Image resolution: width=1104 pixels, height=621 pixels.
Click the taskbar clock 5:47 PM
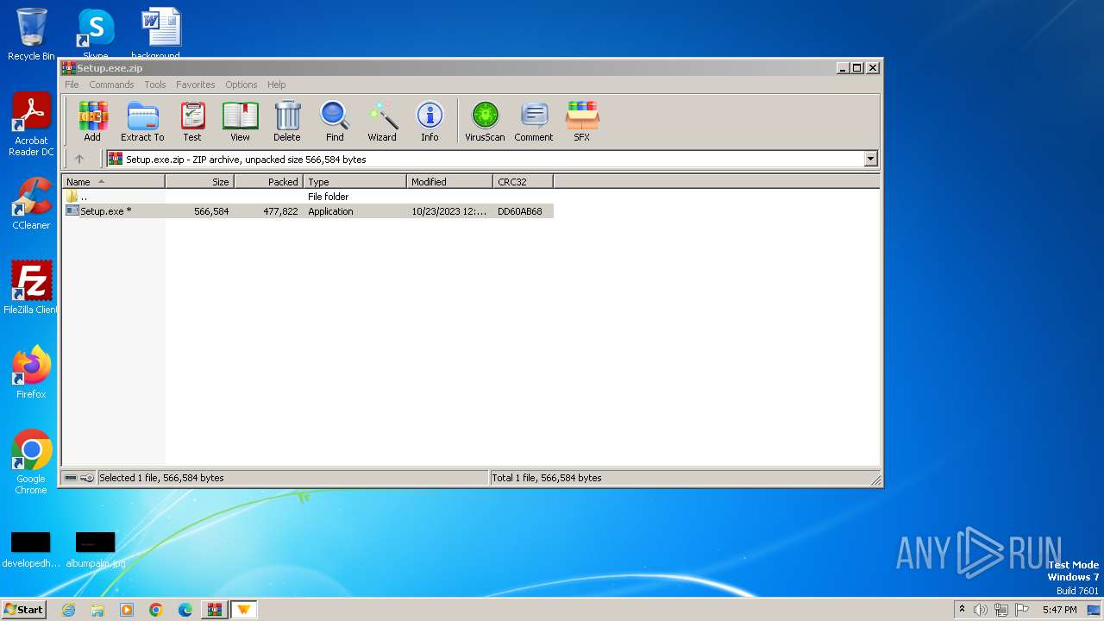click(1059, 610)
